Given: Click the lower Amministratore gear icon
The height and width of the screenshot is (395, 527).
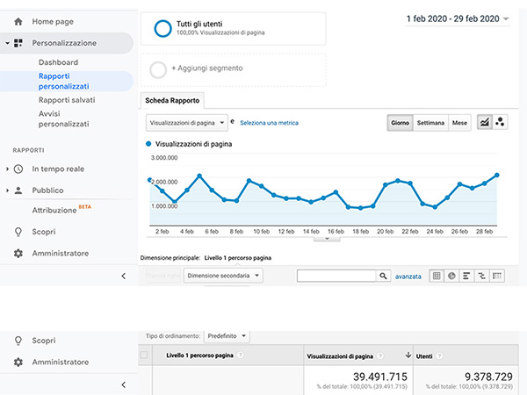Looking at the screenshot, I should (18, 362).
